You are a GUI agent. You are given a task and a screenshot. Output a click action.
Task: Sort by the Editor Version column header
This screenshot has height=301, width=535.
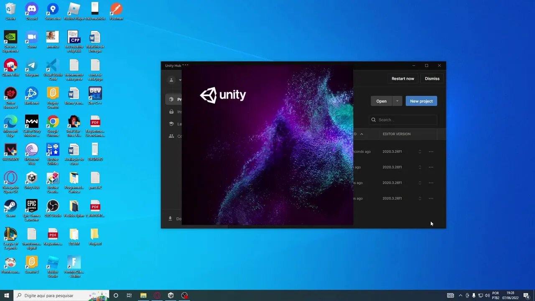pyautogui.click(x=397, y=134)
